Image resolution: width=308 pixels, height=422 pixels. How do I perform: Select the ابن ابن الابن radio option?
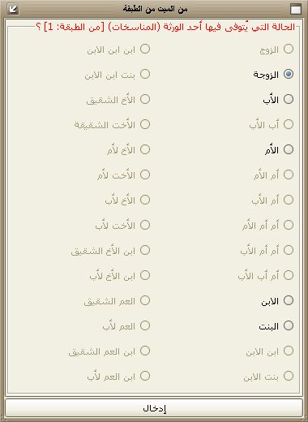point(145,49)
